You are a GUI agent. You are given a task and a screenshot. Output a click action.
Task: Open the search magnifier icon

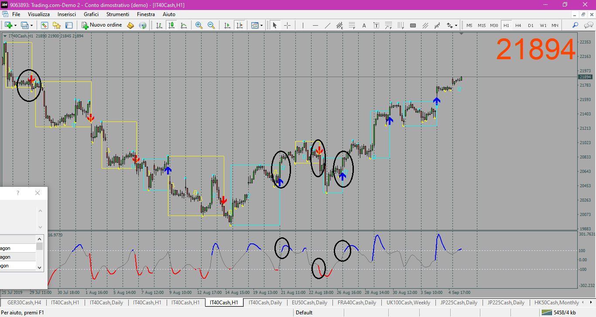(x=575, y=25)
